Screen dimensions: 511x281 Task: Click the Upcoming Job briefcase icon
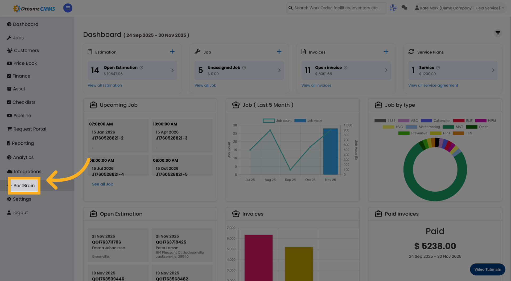tap(93, 105)
